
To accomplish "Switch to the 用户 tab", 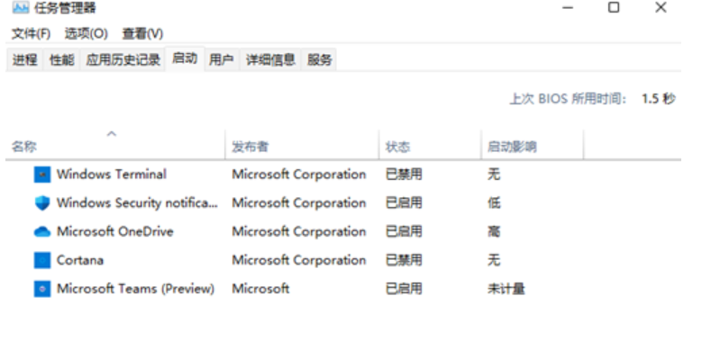I will coord(222,60).
